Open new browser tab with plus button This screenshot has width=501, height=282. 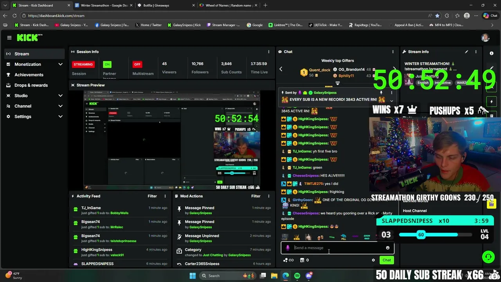(265, 5)
